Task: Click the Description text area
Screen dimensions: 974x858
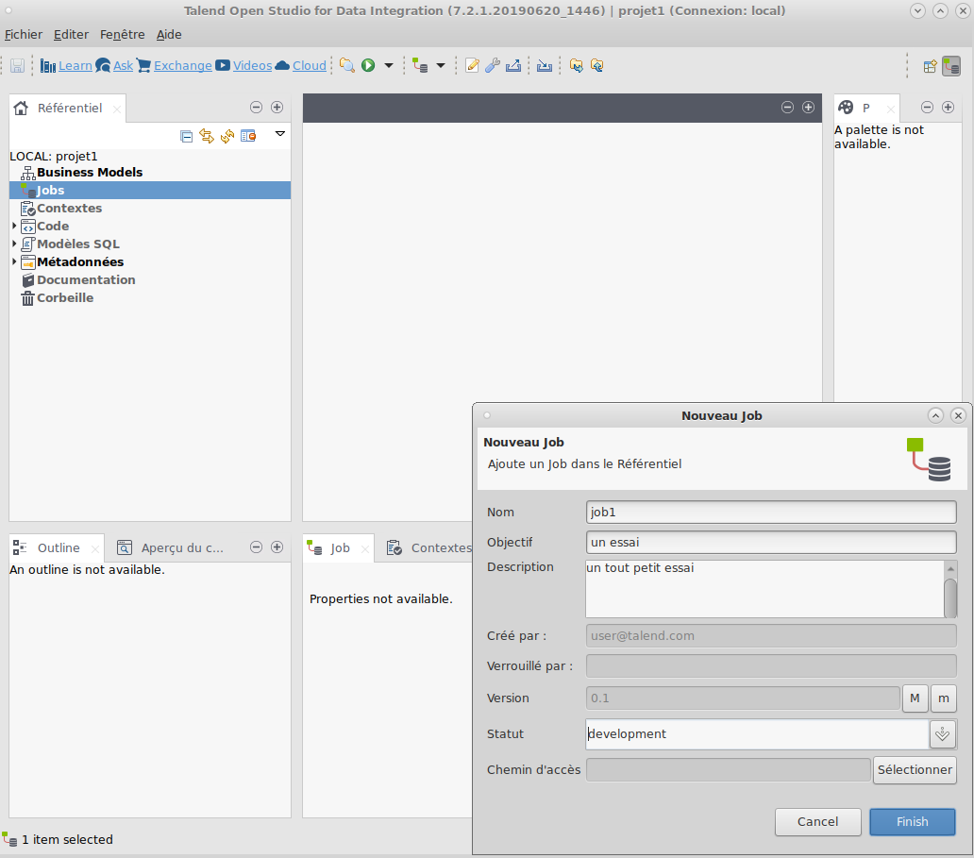Action: point(764,589)
